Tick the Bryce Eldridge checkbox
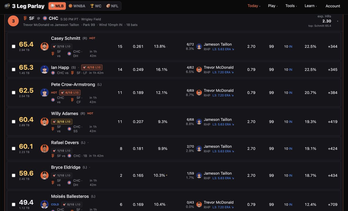 [14, 175]
